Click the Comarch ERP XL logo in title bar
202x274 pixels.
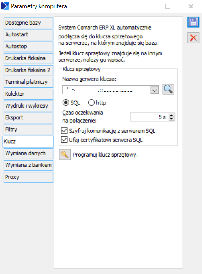pyautogui.click(x=5, y=6)
